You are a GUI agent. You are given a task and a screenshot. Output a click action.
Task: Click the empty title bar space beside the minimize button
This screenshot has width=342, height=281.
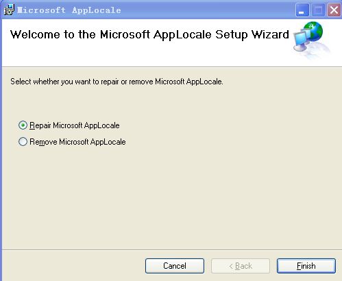[208, 10]
